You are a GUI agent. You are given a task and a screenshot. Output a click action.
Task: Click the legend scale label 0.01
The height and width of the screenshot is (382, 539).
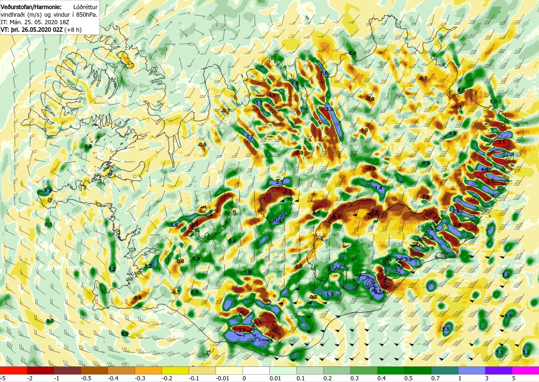click(275, 378)
